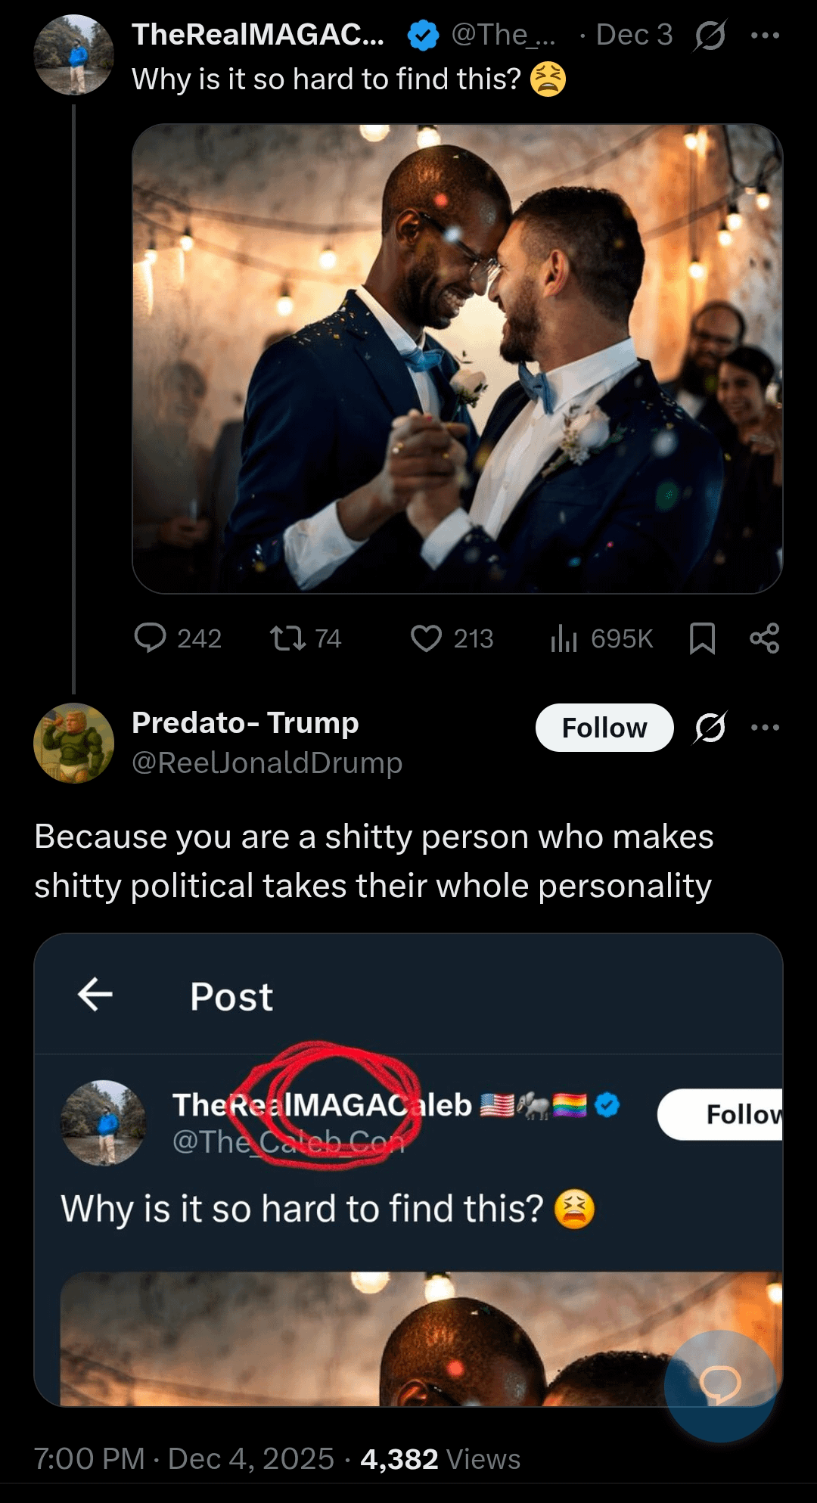Follow Predato- Trump
Screen dimensions: 817x1503
[x=604, y=728]
